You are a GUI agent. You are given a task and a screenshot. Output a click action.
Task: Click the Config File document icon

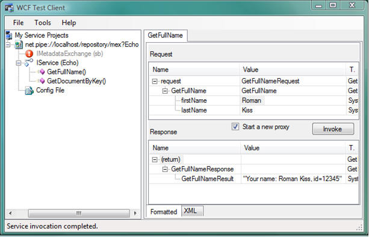pos(29,90)
